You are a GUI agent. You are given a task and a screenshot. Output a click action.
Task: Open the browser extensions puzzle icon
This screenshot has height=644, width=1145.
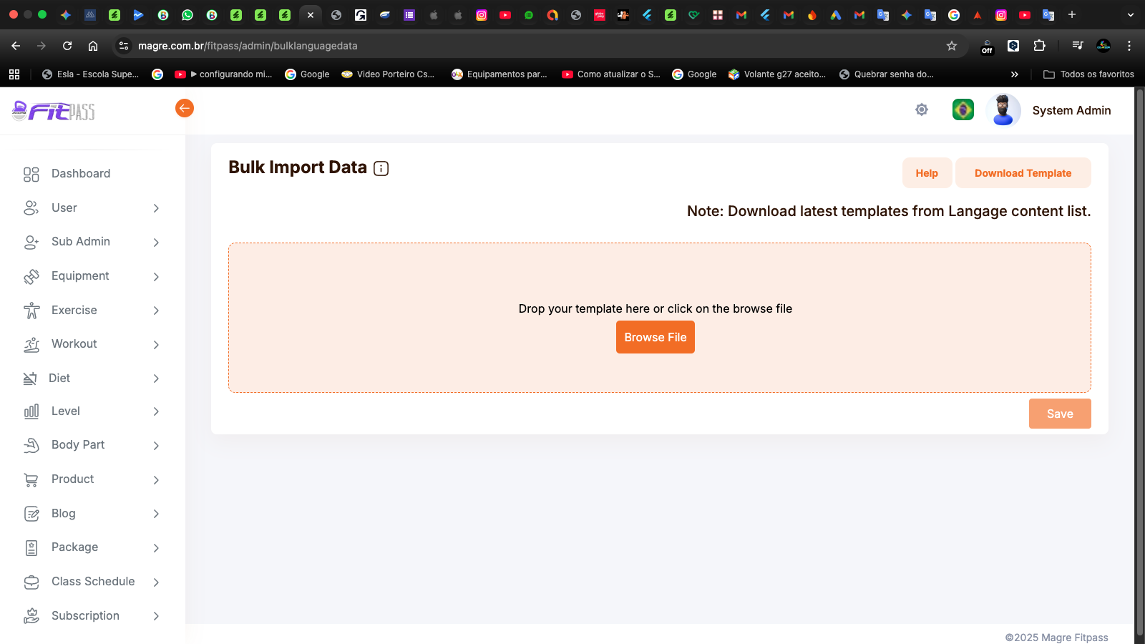1040,46
